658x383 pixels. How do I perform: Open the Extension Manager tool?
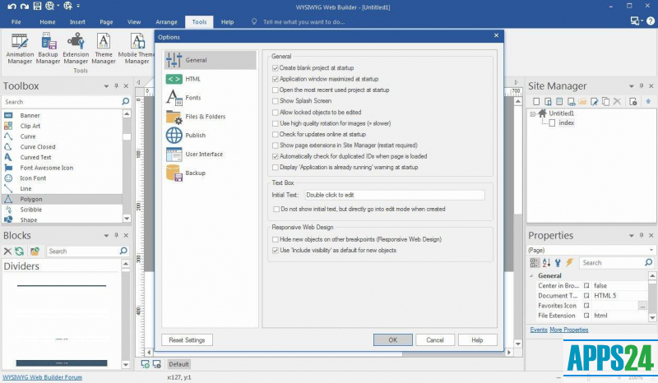(x=76, y=48)
